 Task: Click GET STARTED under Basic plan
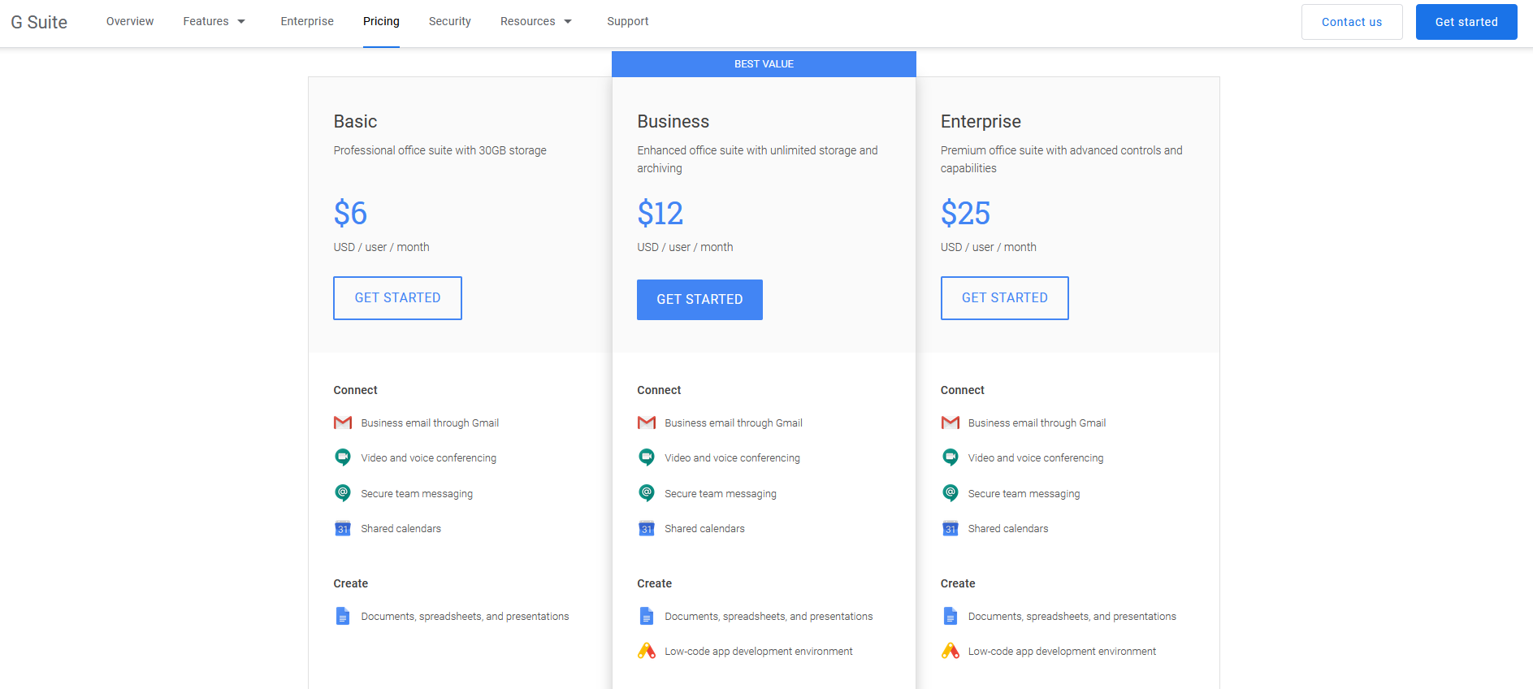coord(397,298)
